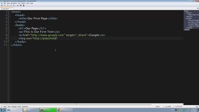Open the Navigation menu
Image resolution: width=199 pixels, height=112 pixels.
pyautogui.click(x=14, y=3)
